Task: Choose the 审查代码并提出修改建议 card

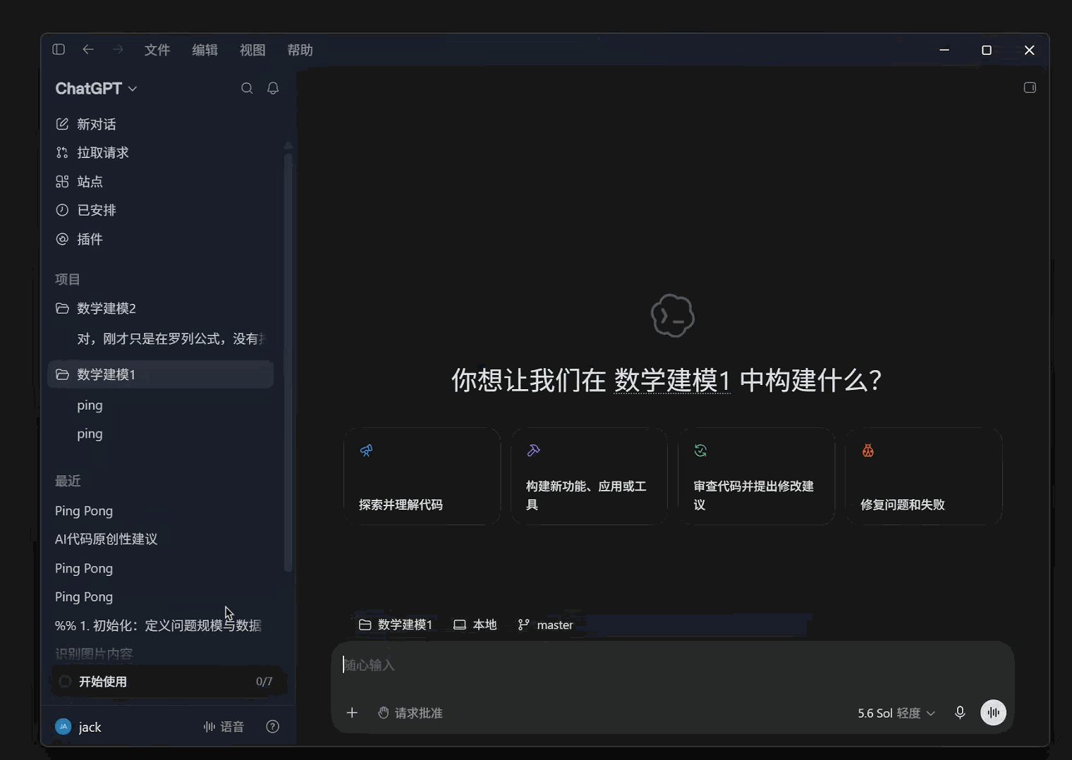Action: 756,477
